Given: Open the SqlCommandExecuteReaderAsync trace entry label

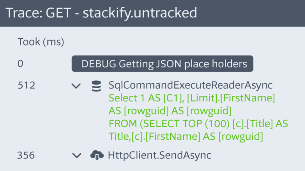Looking at the screenshot, I should [191, 85].
